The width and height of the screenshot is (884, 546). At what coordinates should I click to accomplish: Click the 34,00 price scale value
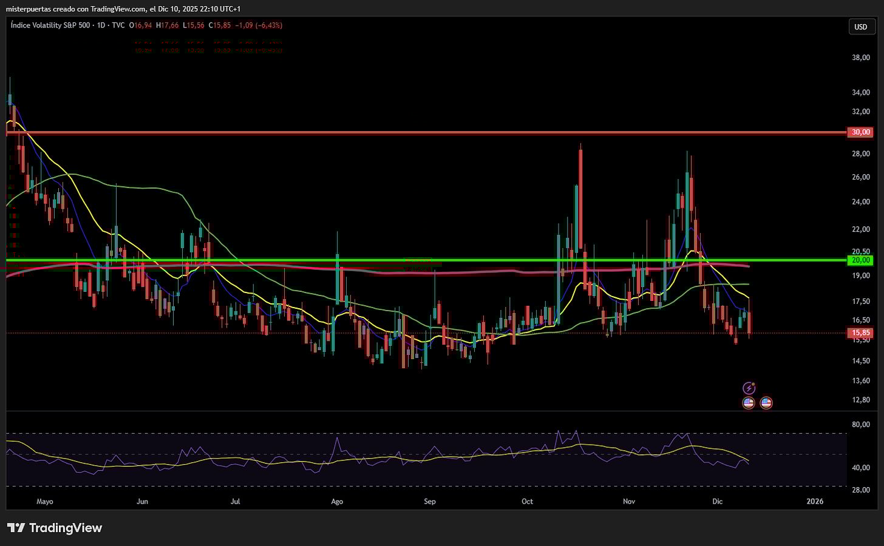[x=861, y=93]
